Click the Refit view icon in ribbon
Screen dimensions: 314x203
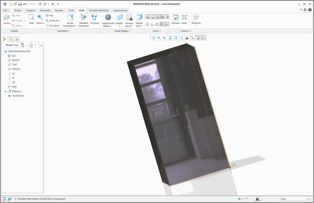point(31,20)
